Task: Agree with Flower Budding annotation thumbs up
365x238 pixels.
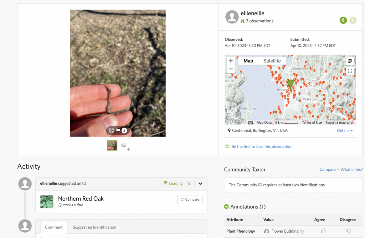Action: pos(323,231)
